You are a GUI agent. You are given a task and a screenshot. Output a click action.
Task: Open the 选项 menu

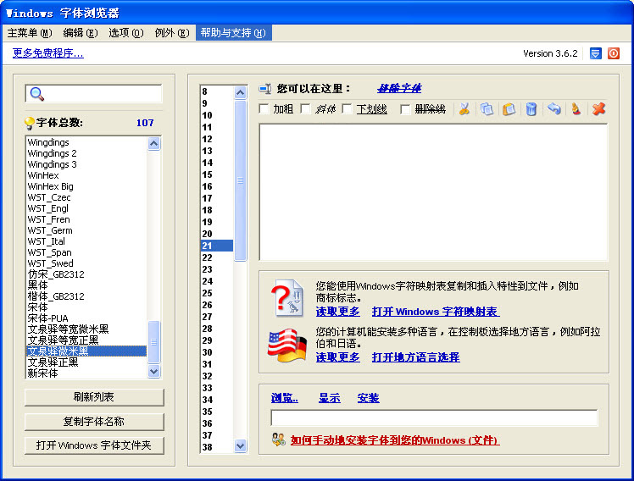pyautogui.click(x=125, y=33)
